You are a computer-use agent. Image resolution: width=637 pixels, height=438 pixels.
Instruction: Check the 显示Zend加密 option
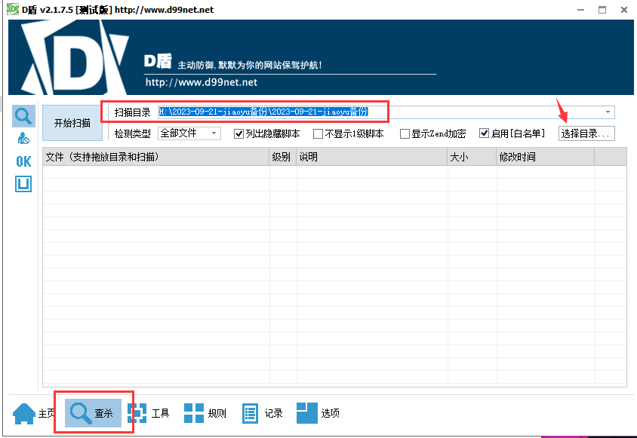point(405,133)
